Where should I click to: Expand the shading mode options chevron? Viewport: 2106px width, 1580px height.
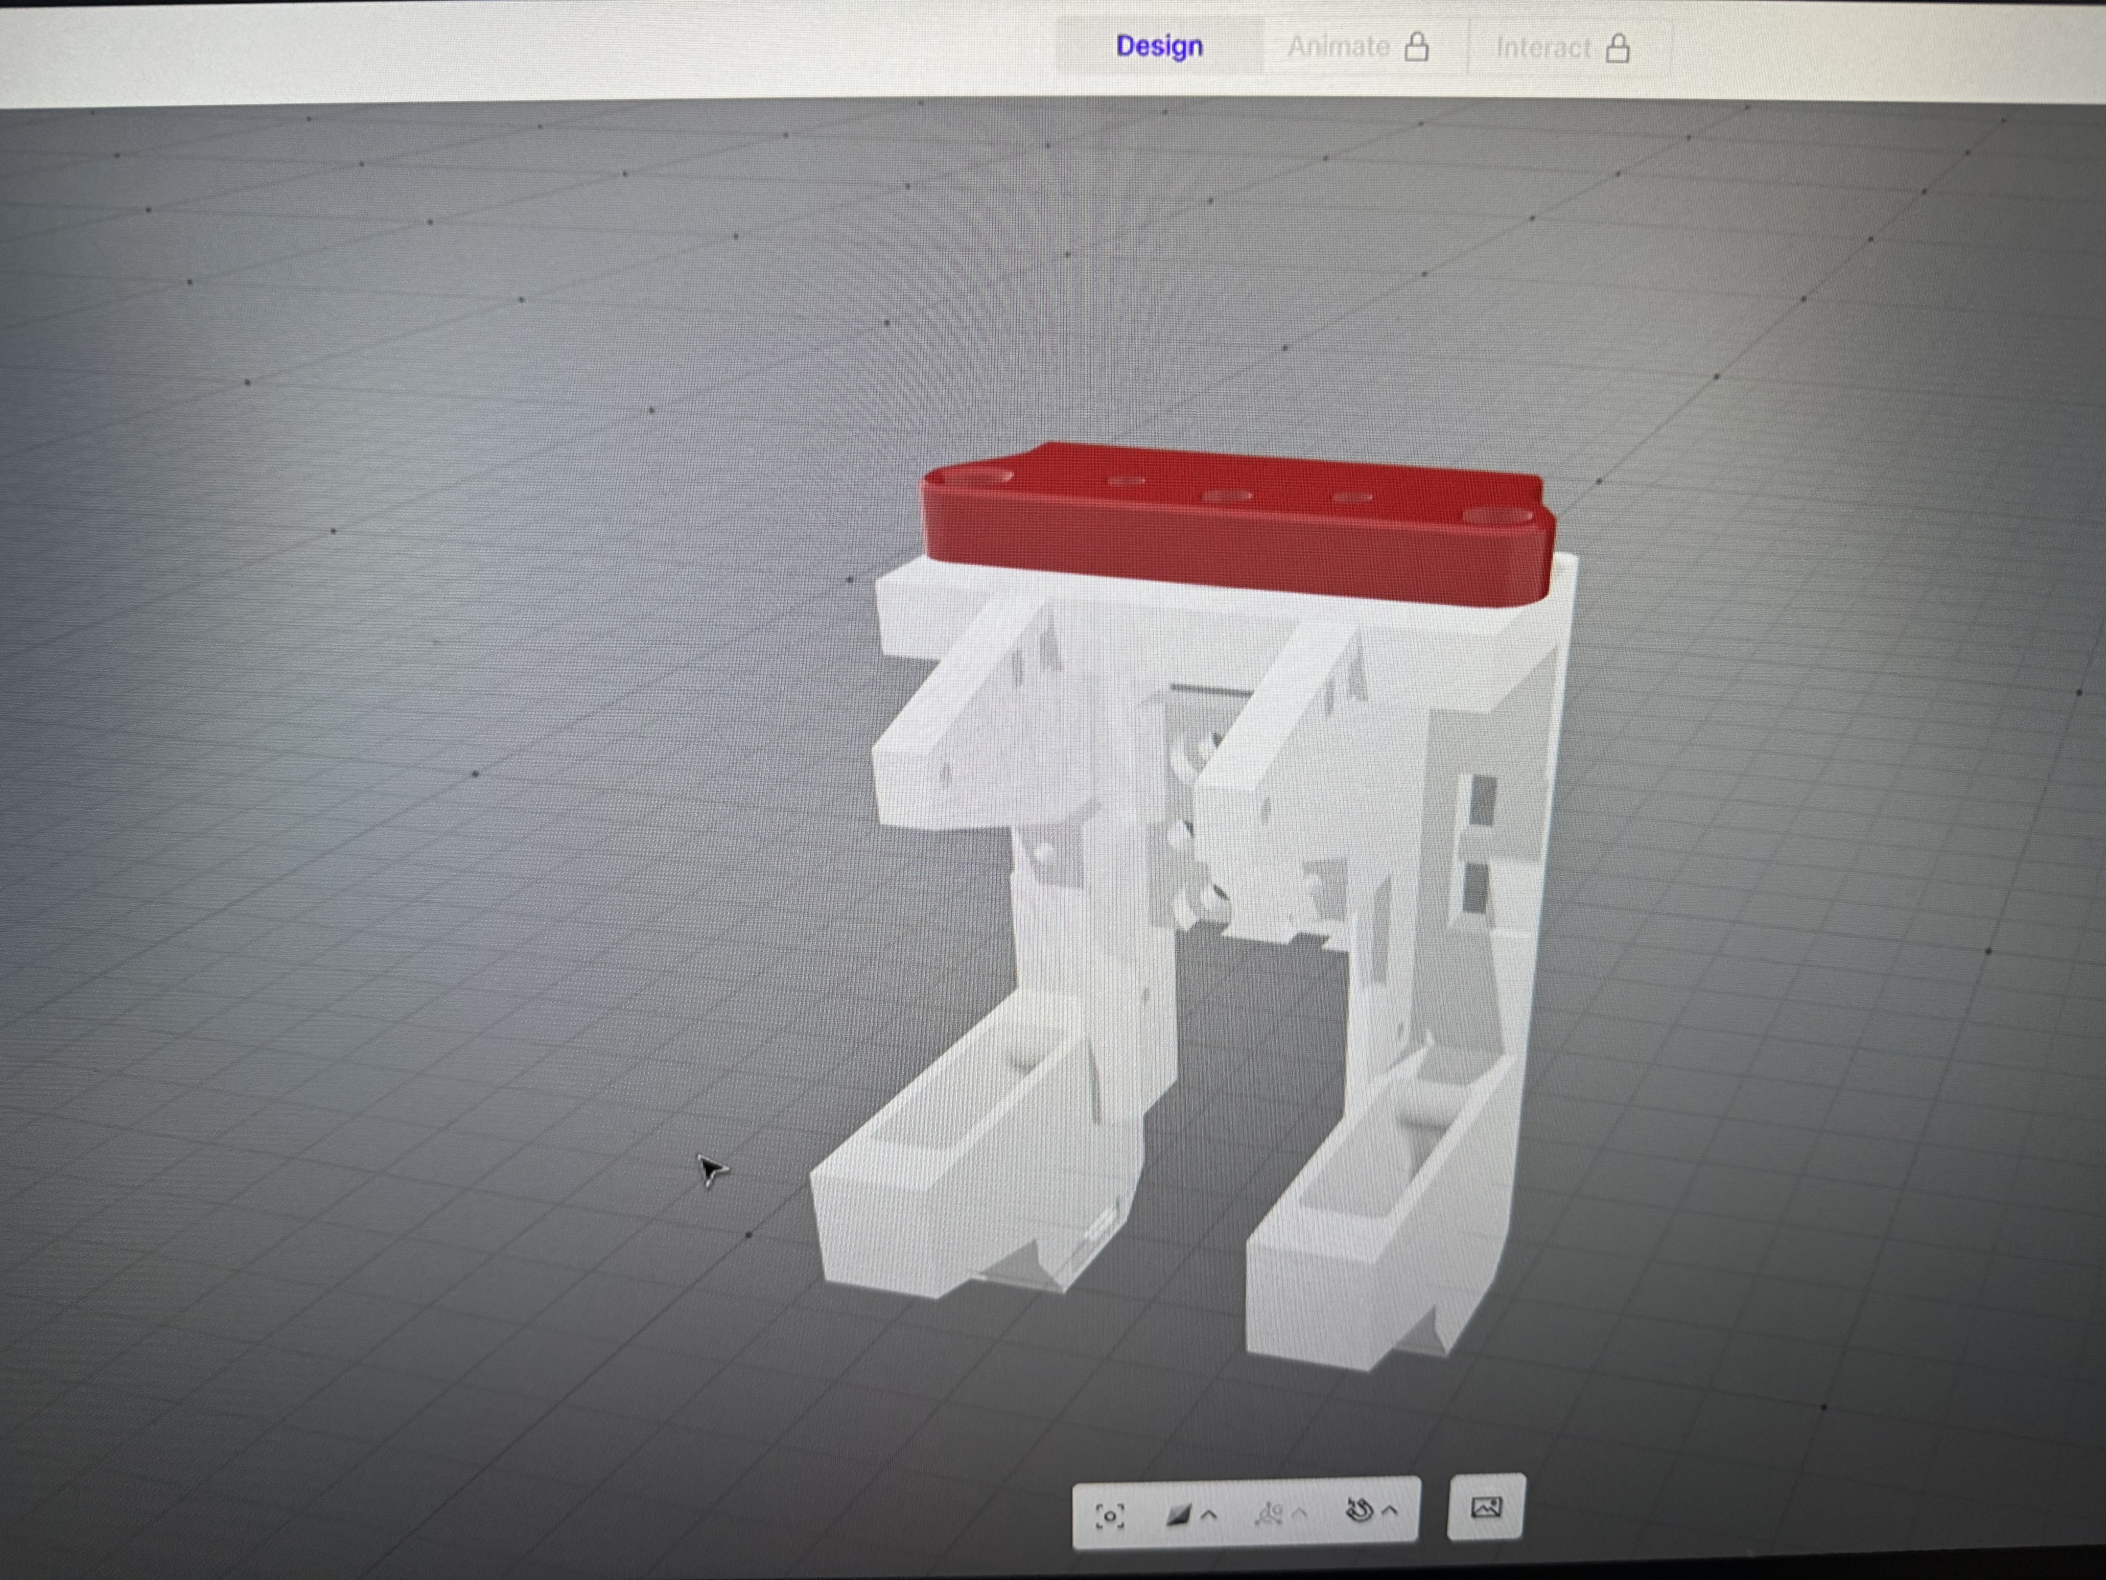click(1209, 1514)
